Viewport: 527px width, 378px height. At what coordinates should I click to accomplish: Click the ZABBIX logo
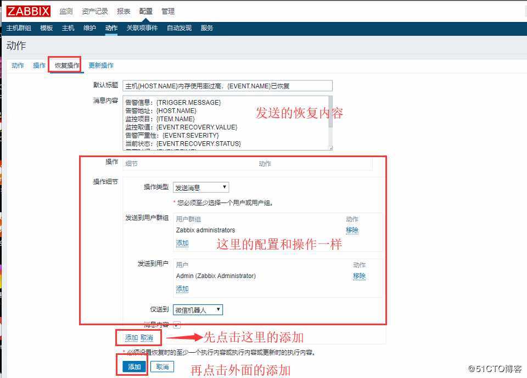(28, 11)
